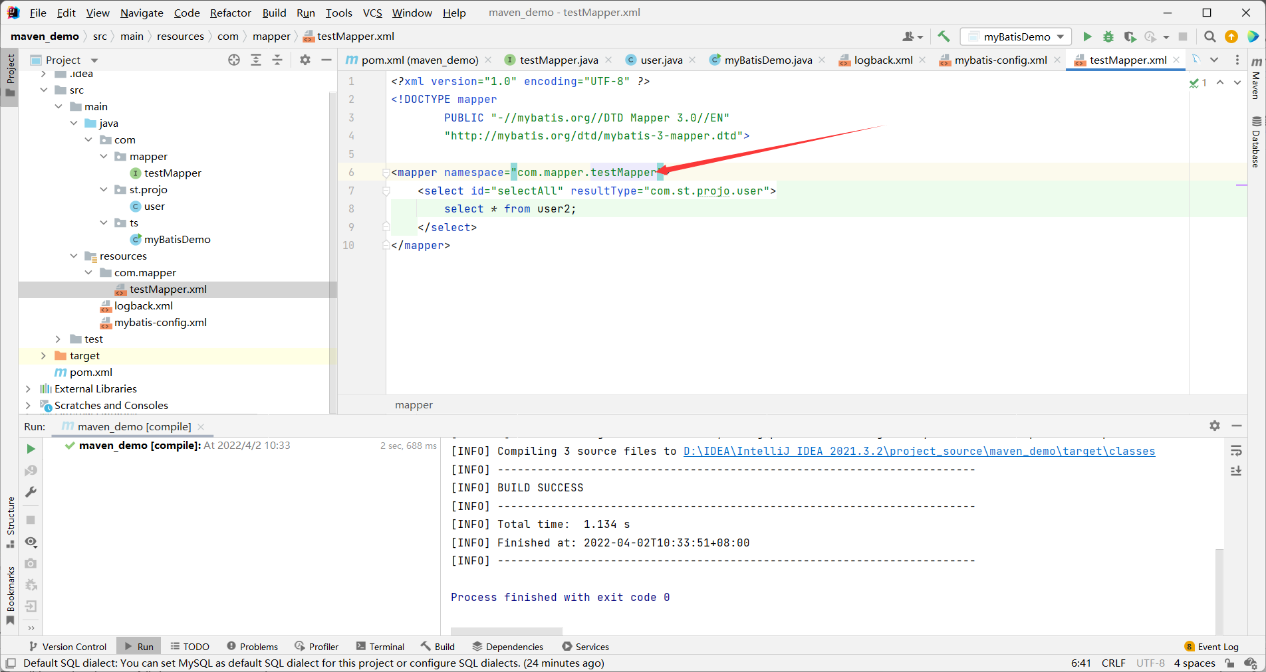
Task: Open the myBatisDemo run configuration dropdown
Action: tap(1015, 37)
